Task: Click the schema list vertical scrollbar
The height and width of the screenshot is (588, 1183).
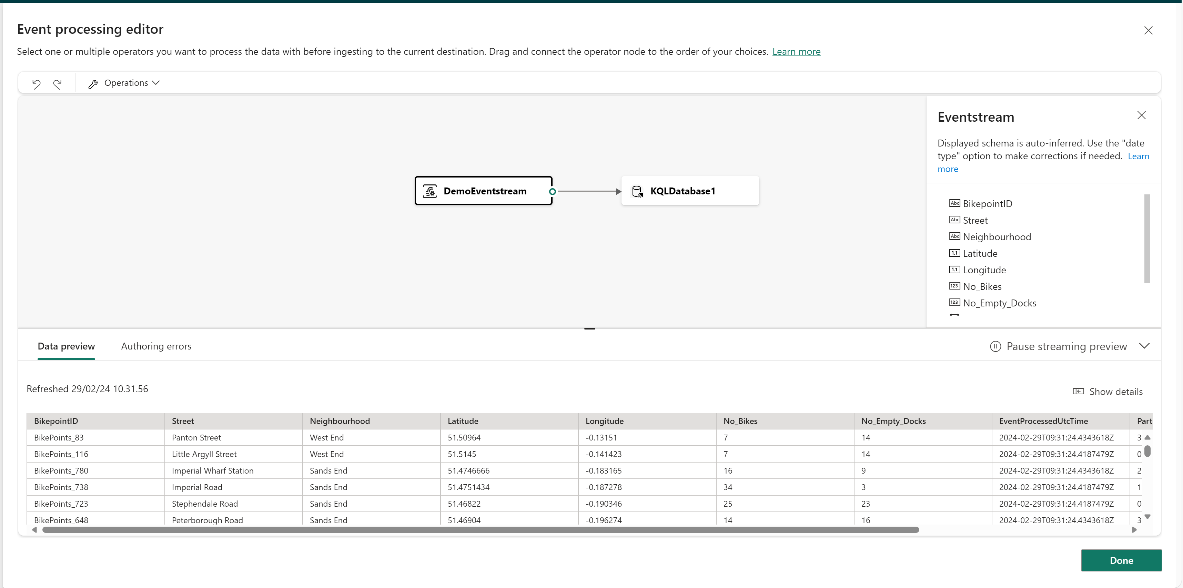Action: [1147, 239]
